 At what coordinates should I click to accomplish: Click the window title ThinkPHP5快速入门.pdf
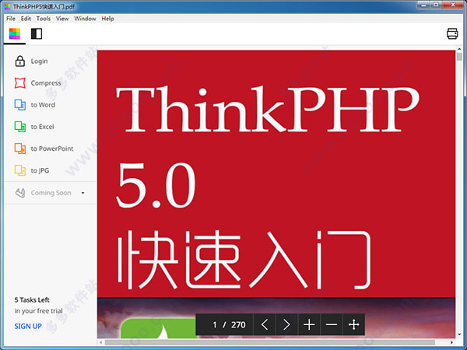[x=44, y=6]
